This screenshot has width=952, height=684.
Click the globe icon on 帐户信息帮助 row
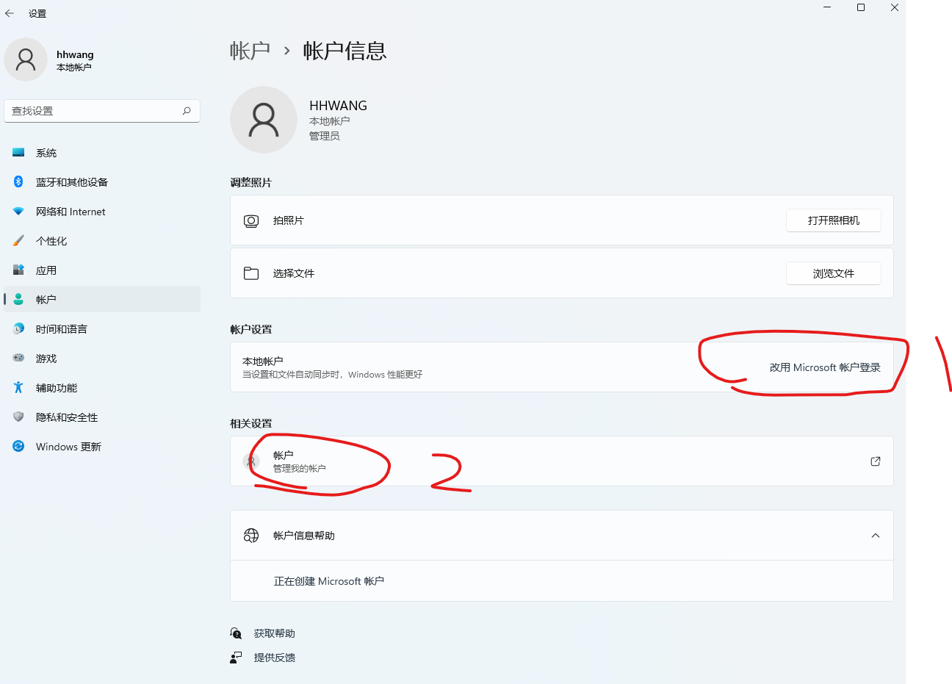[x=250, y=535]
